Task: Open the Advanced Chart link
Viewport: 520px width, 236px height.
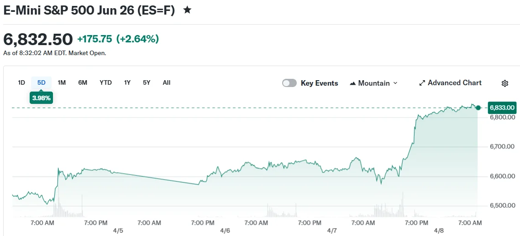Action: click(x=450, y=83)
